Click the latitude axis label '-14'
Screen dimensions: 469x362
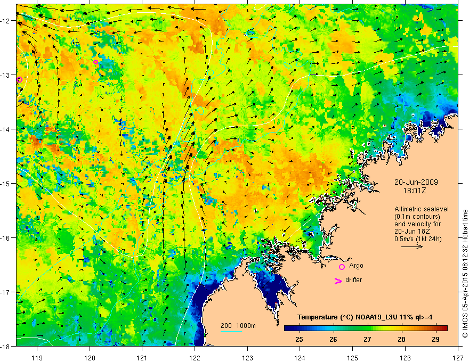(x=5, y=129)
